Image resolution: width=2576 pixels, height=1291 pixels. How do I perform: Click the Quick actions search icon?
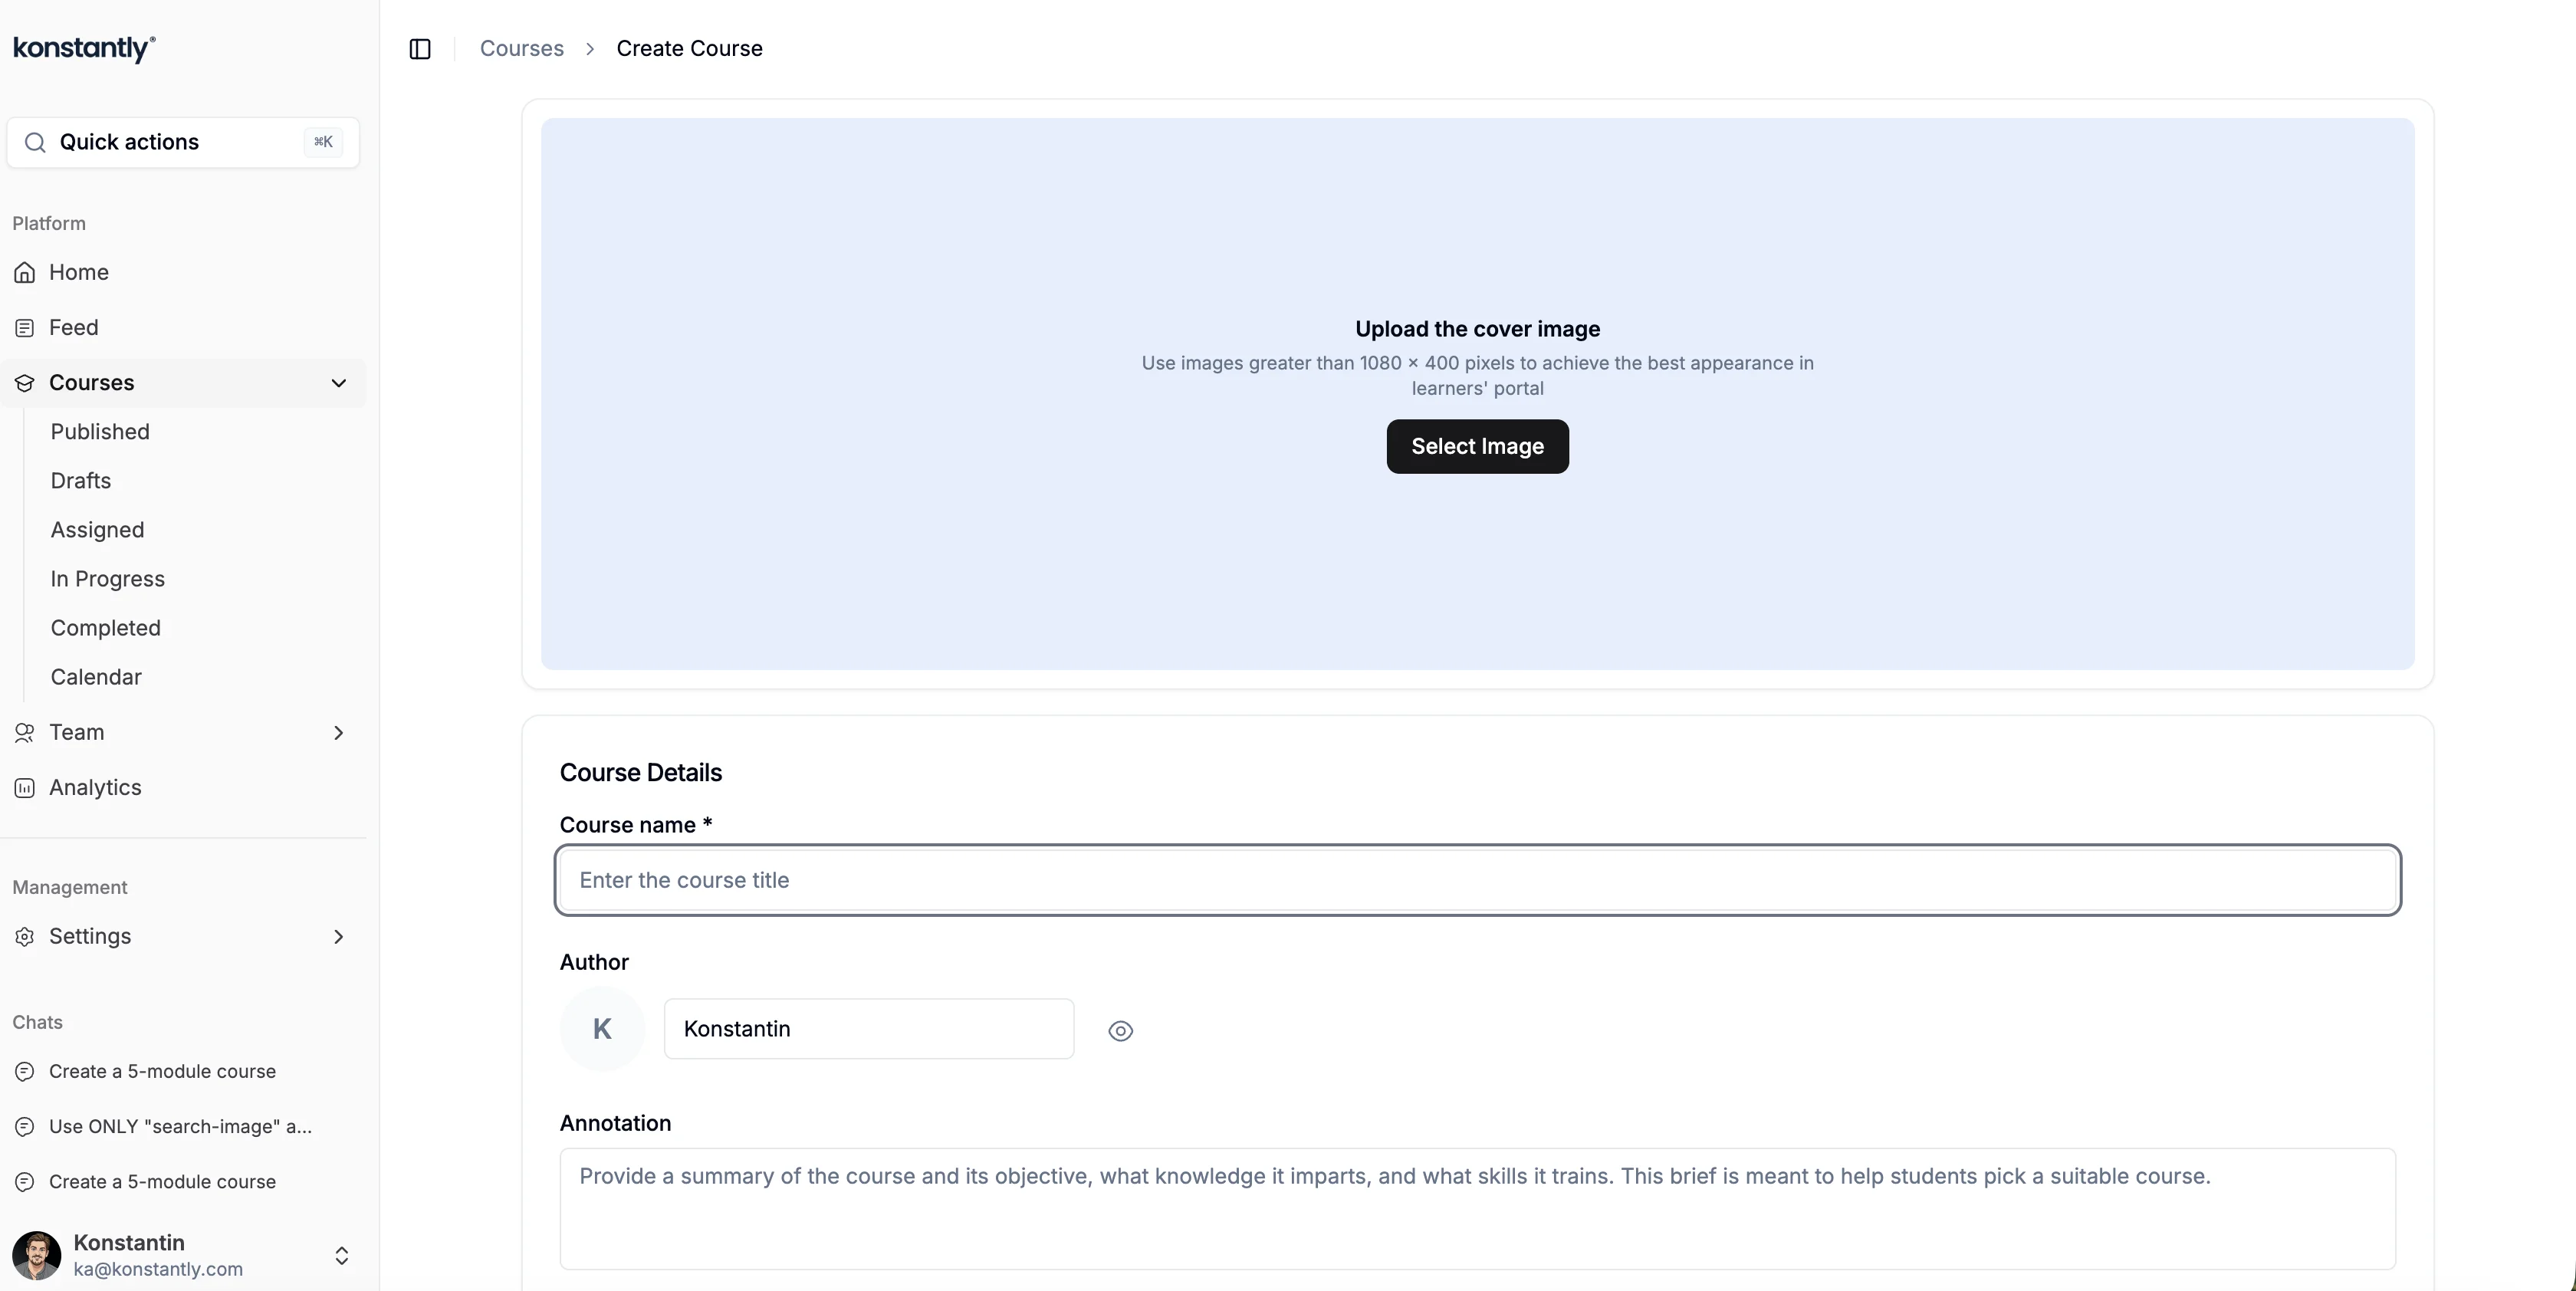35,142
